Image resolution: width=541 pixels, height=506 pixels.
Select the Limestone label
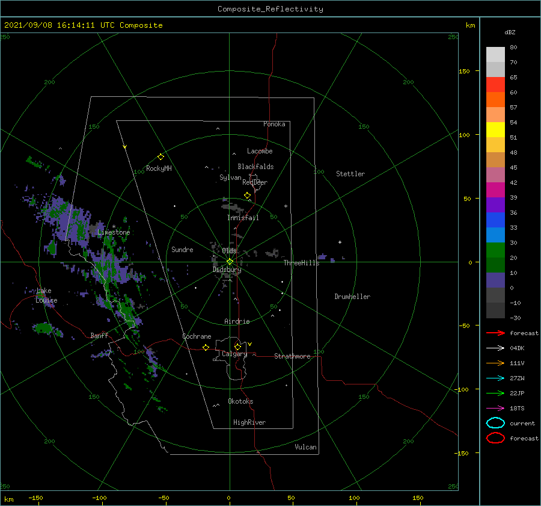click(114, 232)
